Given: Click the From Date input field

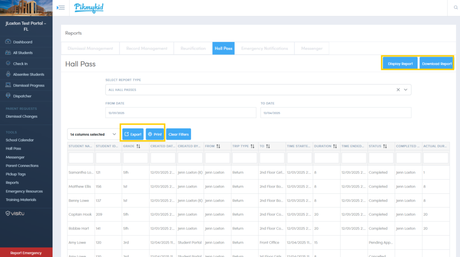Looking at the screenshot, I should 181,113.
